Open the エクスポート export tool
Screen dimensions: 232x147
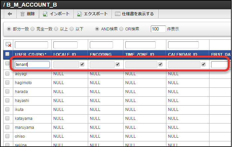pyautogui.click(x=92, y=14)
